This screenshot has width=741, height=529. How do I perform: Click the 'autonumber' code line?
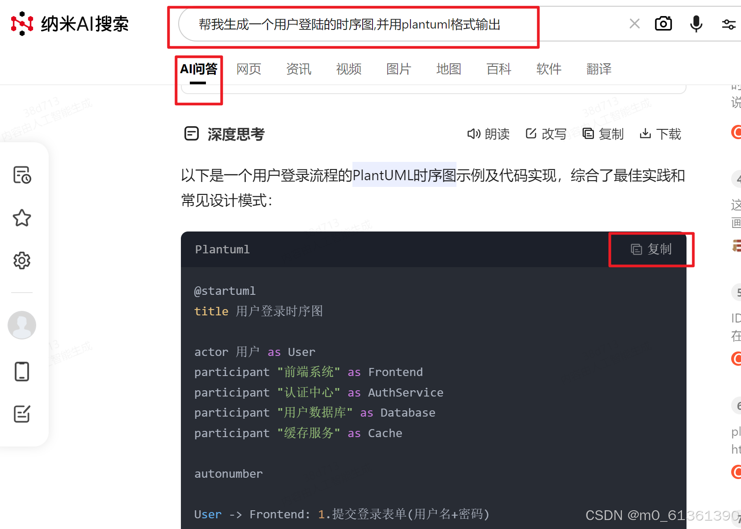pos(229,474)
